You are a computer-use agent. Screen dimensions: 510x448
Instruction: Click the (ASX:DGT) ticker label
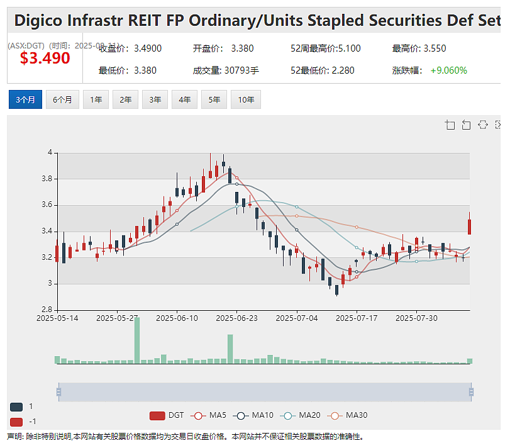click(x=26, y=46)
